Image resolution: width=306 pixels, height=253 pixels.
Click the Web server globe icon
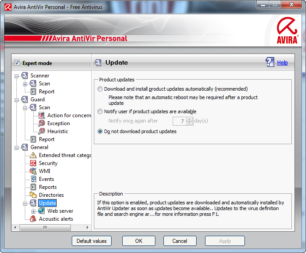pyautogui.click(x=42, y=211)
